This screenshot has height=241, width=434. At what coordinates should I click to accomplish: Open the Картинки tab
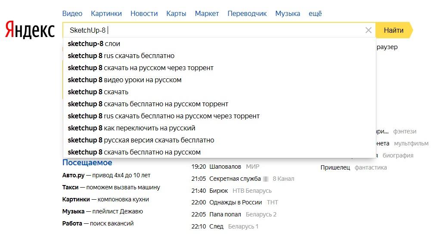106,14
